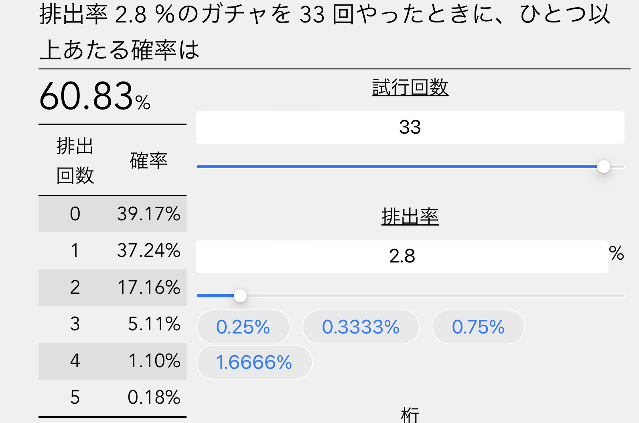Click the 試行回数 slider handle
The width and height of the screenshot is (639, 423).
tap(603, 167)
